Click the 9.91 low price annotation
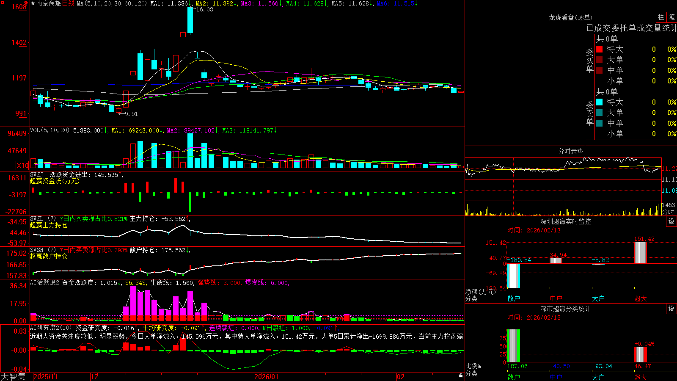Screen dimensions: 677x381 click(x=131, y=114)
